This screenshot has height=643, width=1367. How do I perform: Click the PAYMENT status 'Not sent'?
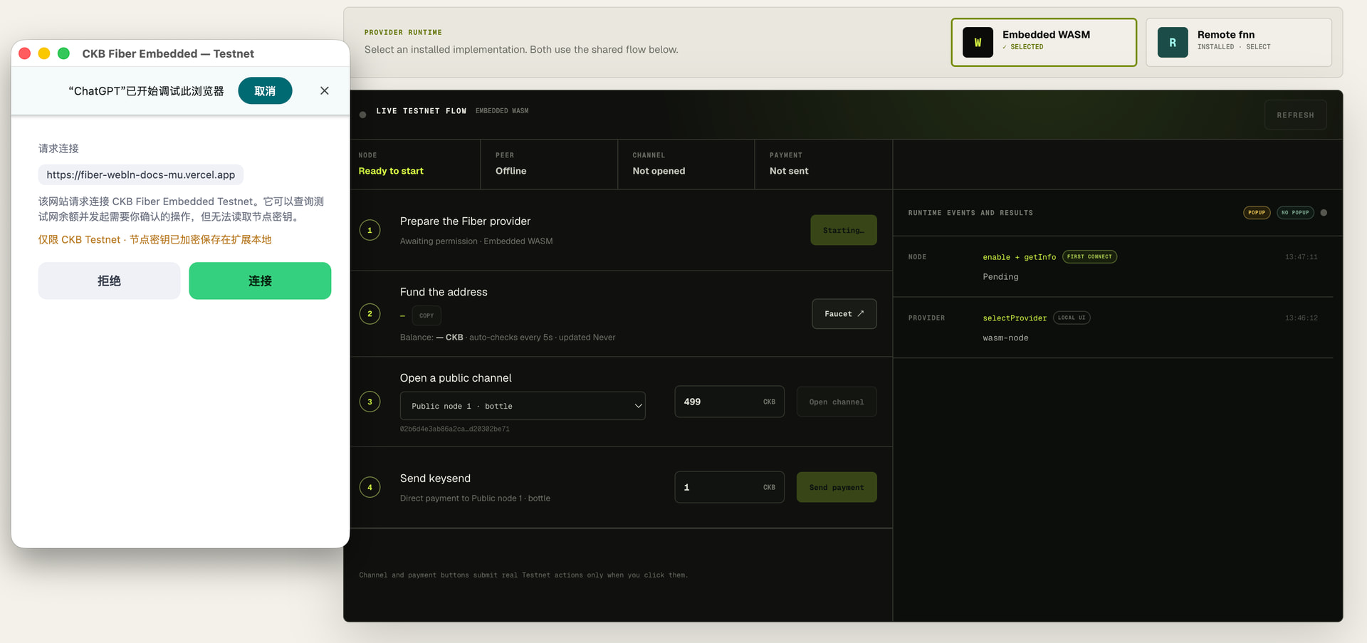click(789, 171)
